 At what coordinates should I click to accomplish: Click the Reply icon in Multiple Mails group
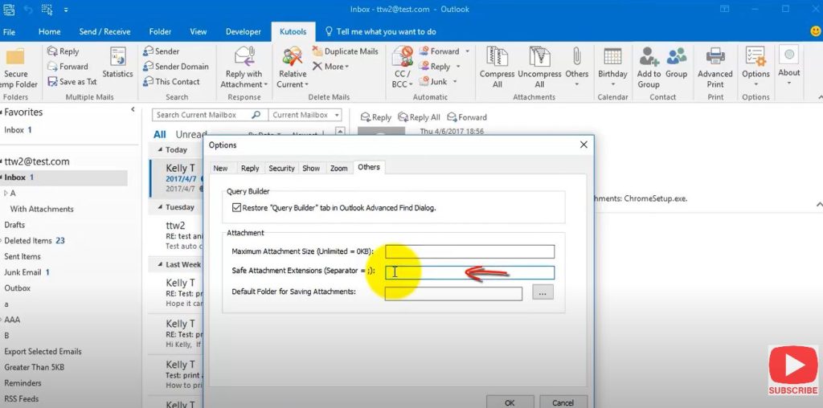63,51
